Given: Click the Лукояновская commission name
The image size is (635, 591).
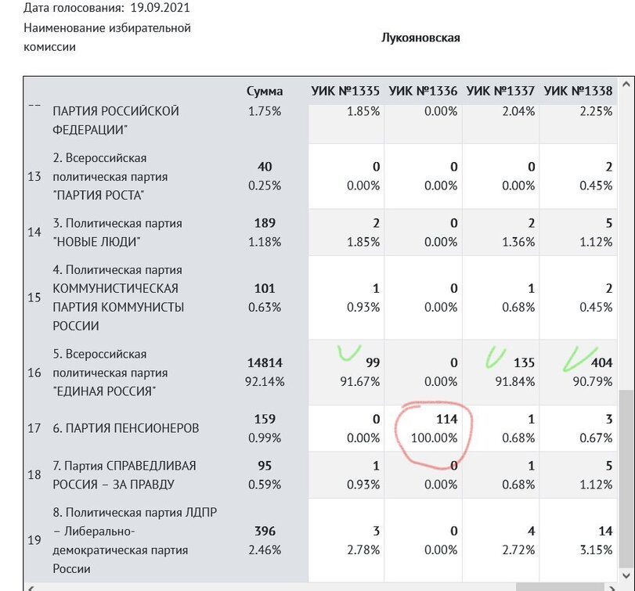Looking at the screenshot, I should click(x=420, y=38).
